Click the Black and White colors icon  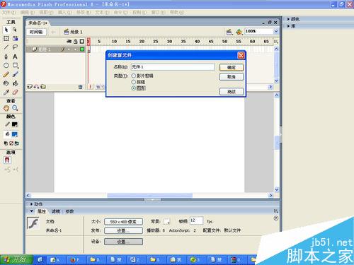click(x=6, y=143)
